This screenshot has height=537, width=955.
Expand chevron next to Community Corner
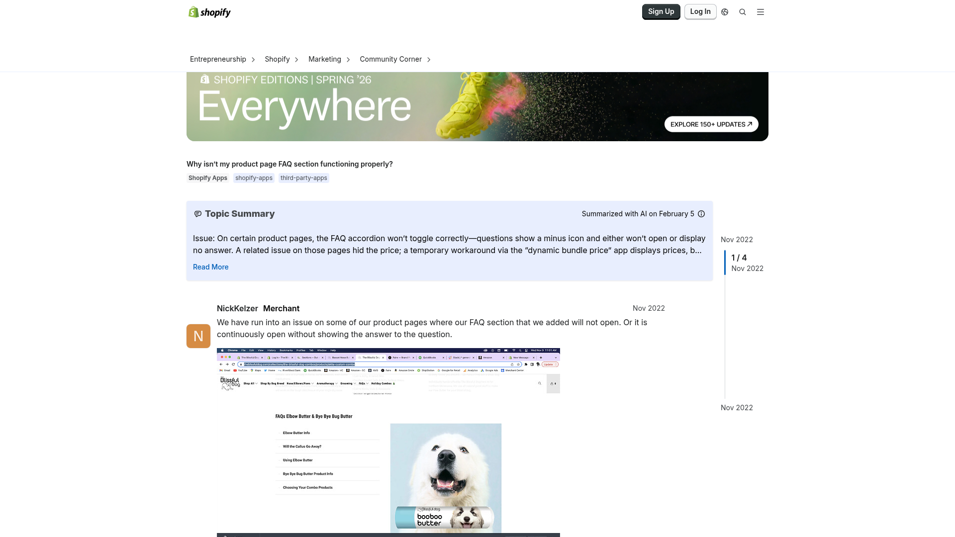coord(429,60)
